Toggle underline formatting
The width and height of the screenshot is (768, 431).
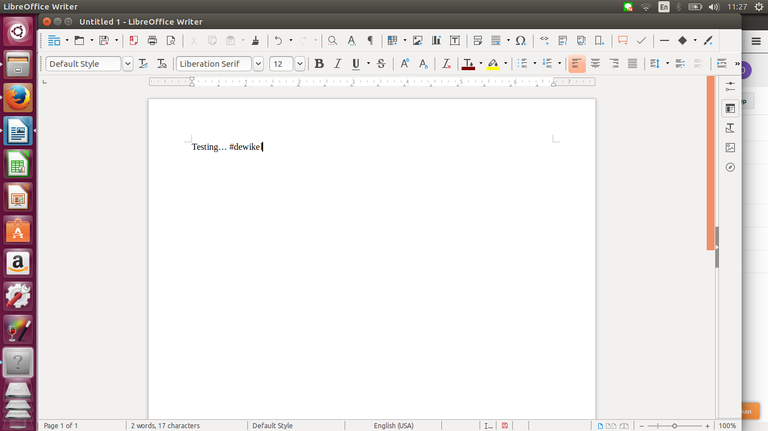(x=356, y=64)
